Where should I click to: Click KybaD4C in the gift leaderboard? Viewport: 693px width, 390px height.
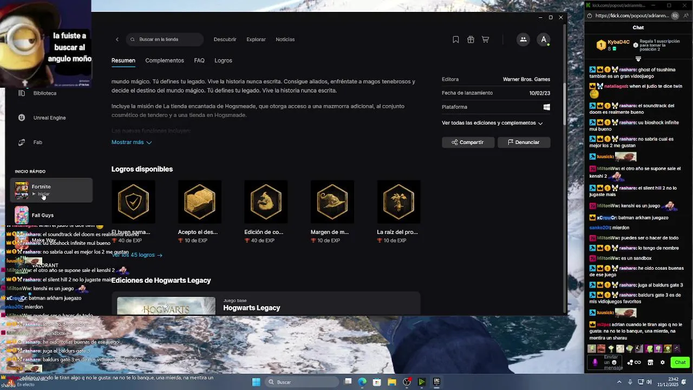(618, 42)
